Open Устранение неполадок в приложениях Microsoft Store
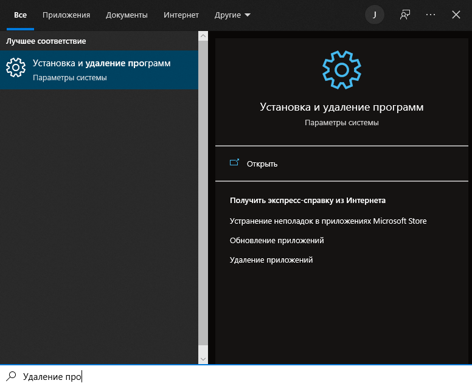This screenshot has width=472, height=386. coord(328,221)
